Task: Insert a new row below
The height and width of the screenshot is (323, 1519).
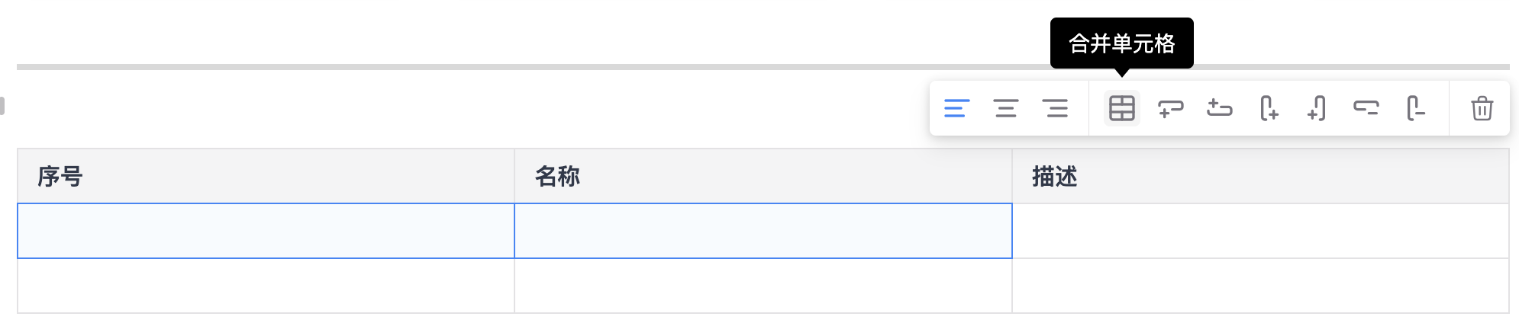Action: point(1170,108)
